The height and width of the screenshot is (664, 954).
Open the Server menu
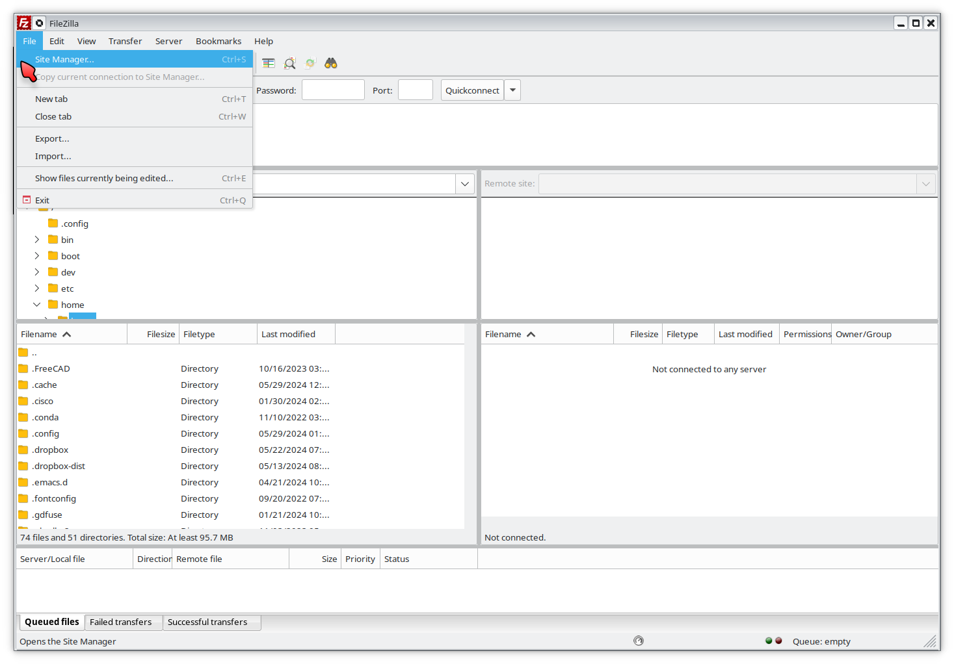(x=168, y=41)
